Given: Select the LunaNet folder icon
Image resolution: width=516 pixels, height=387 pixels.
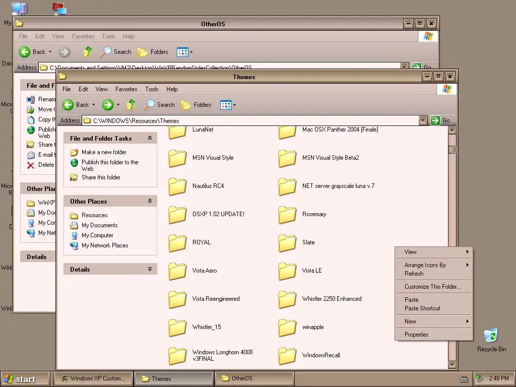Looking at the screenshot, I should 177,132.
